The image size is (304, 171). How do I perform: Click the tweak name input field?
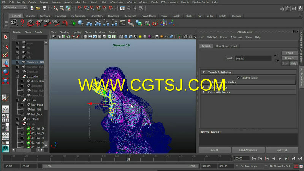click(253, 59)
